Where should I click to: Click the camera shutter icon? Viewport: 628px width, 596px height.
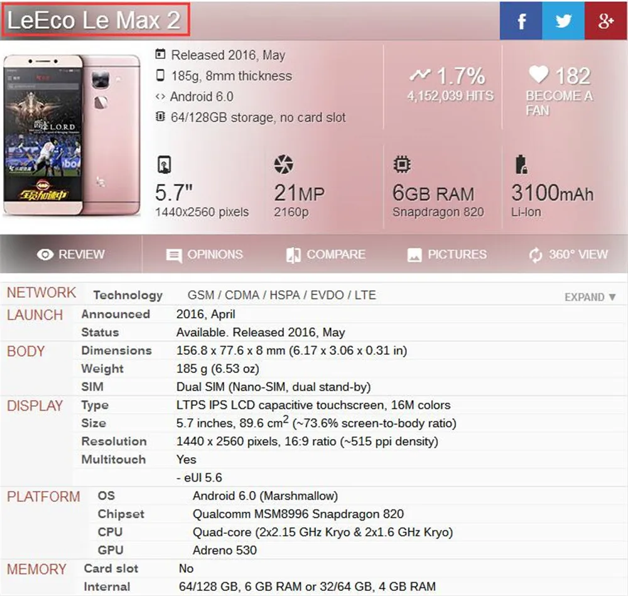pos(284,164)
